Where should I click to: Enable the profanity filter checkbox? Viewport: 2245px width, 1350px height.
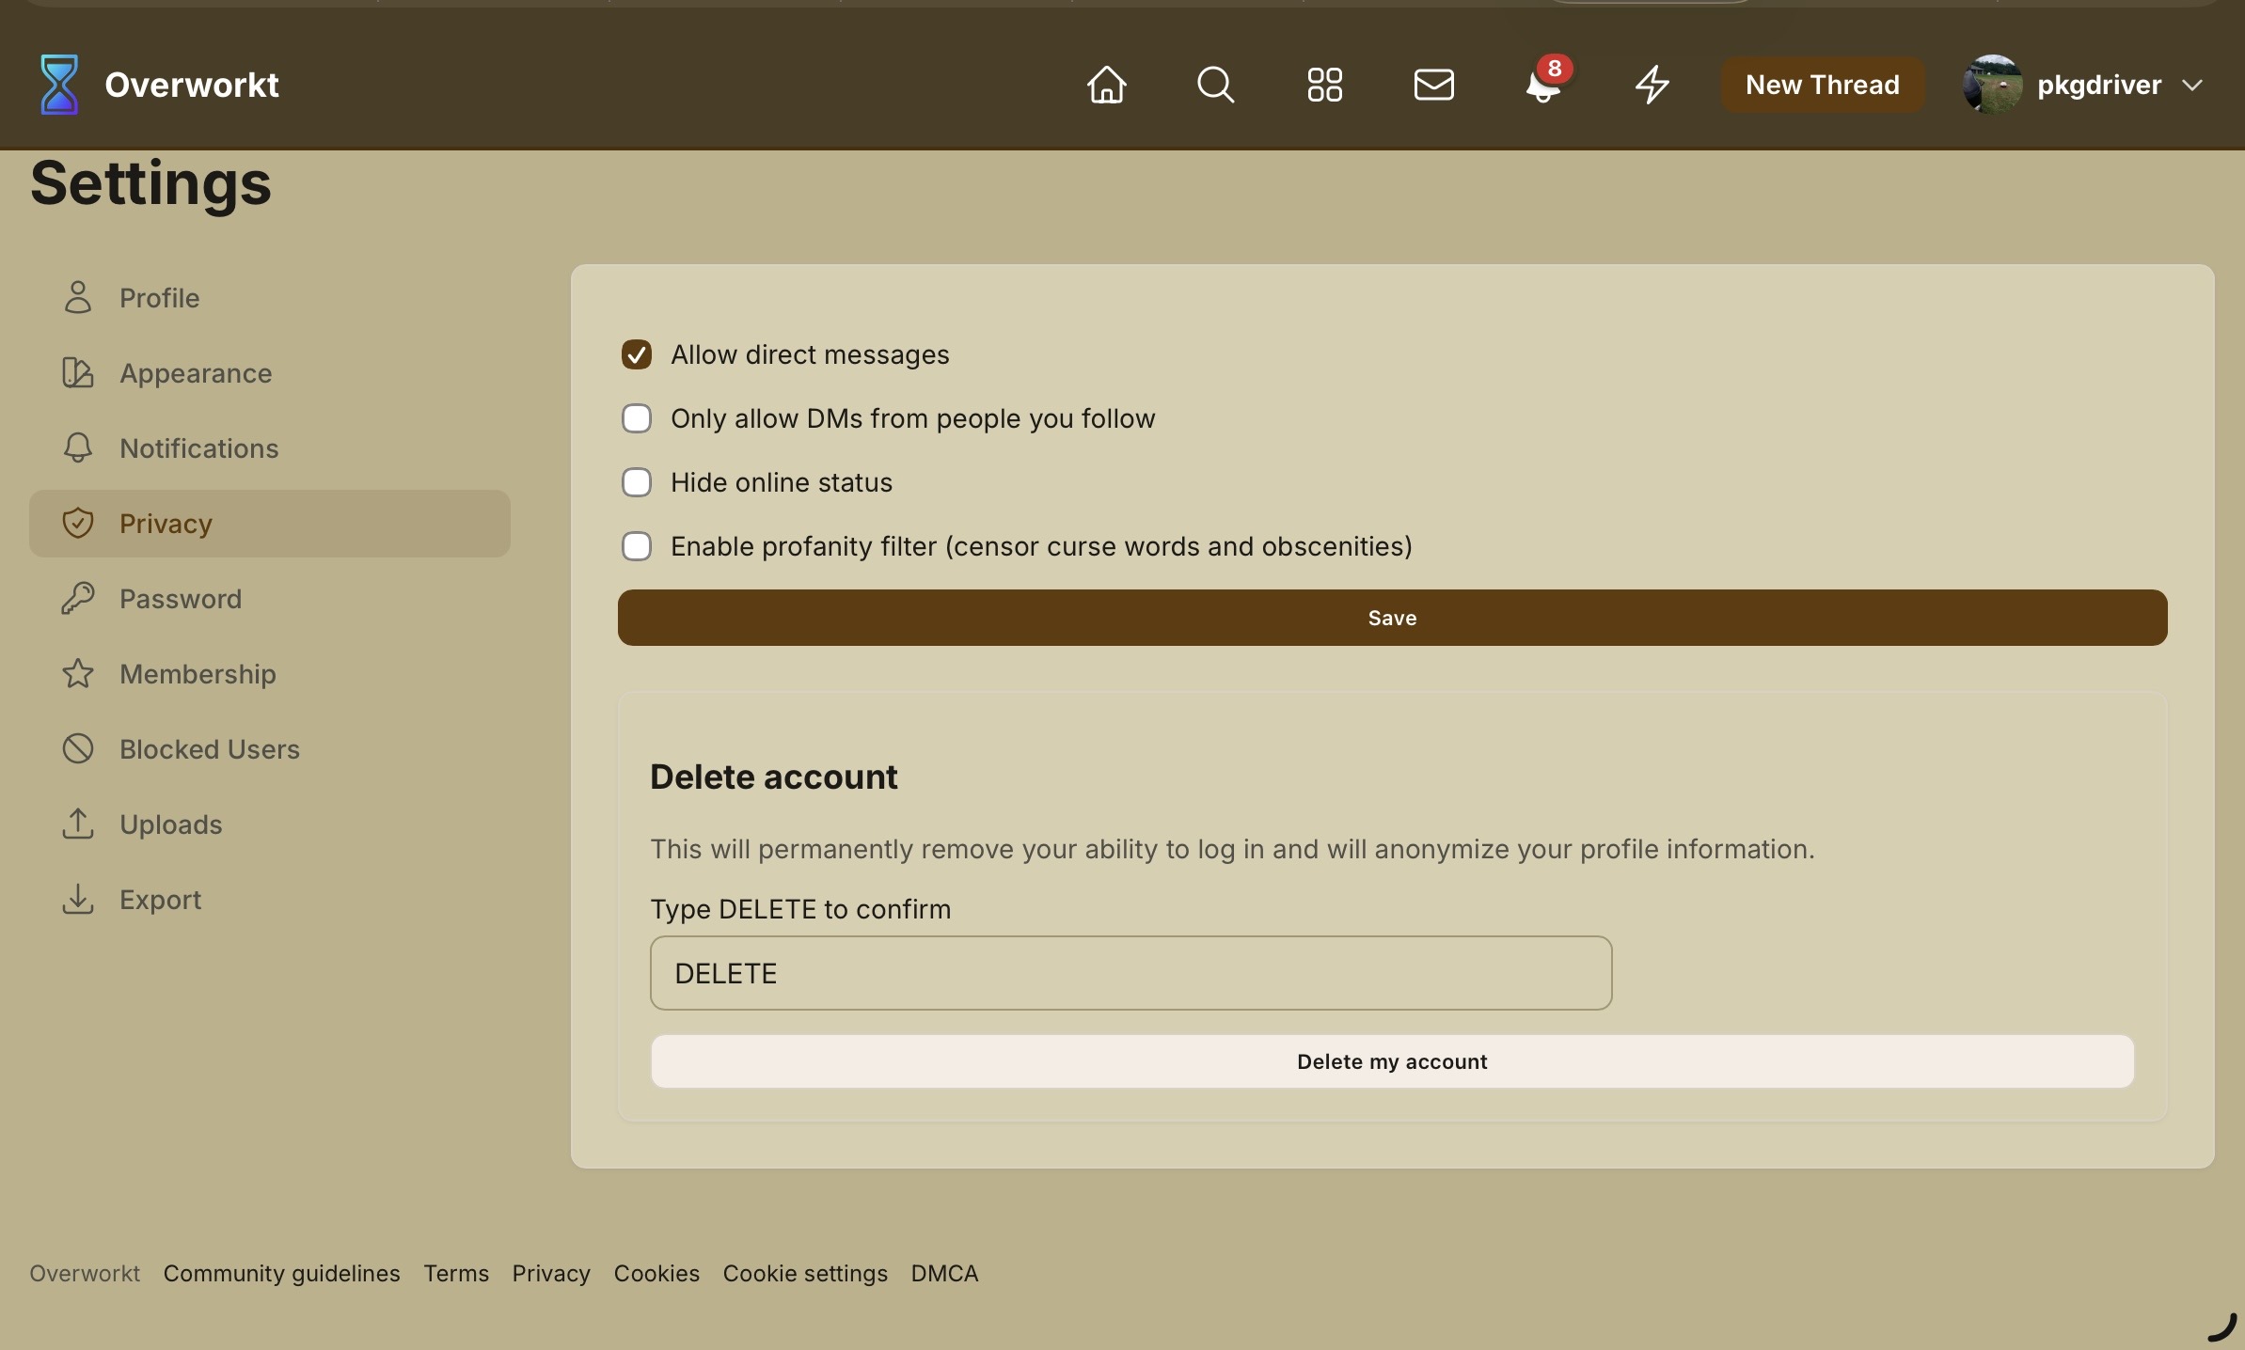[637, 546]
